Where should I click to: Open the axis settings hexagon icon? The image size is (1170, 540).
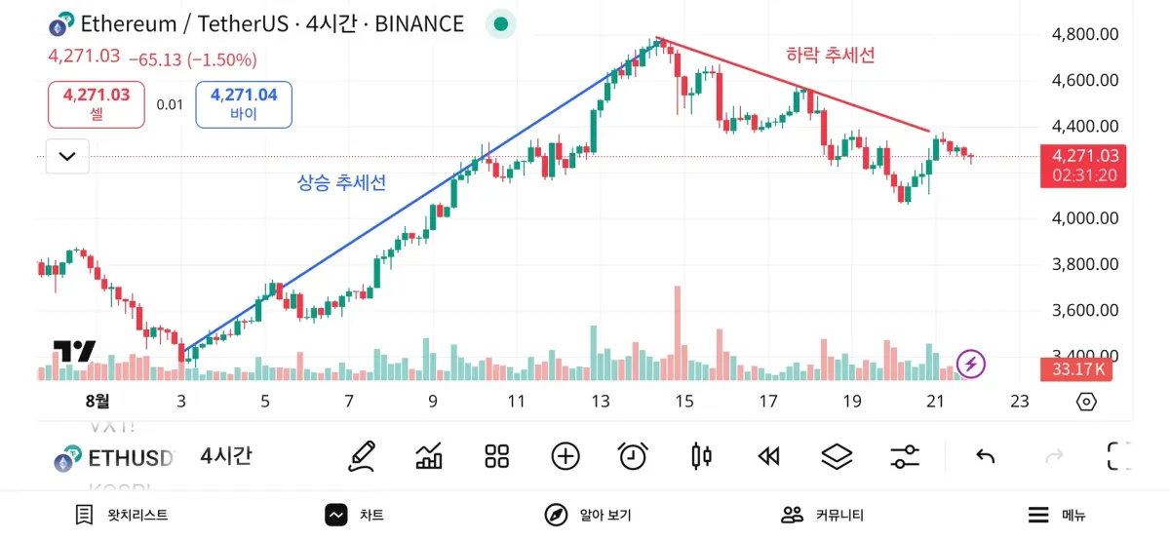click(x=1086, y=402)
